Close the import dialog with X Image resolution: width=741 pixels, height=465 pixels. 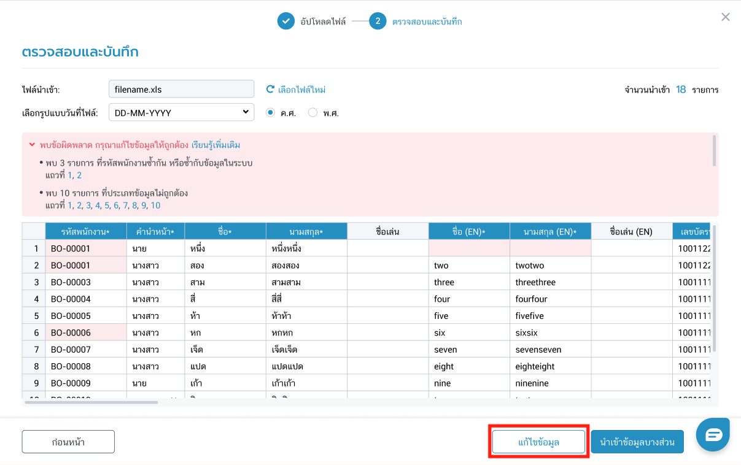(x=726, y=17)
